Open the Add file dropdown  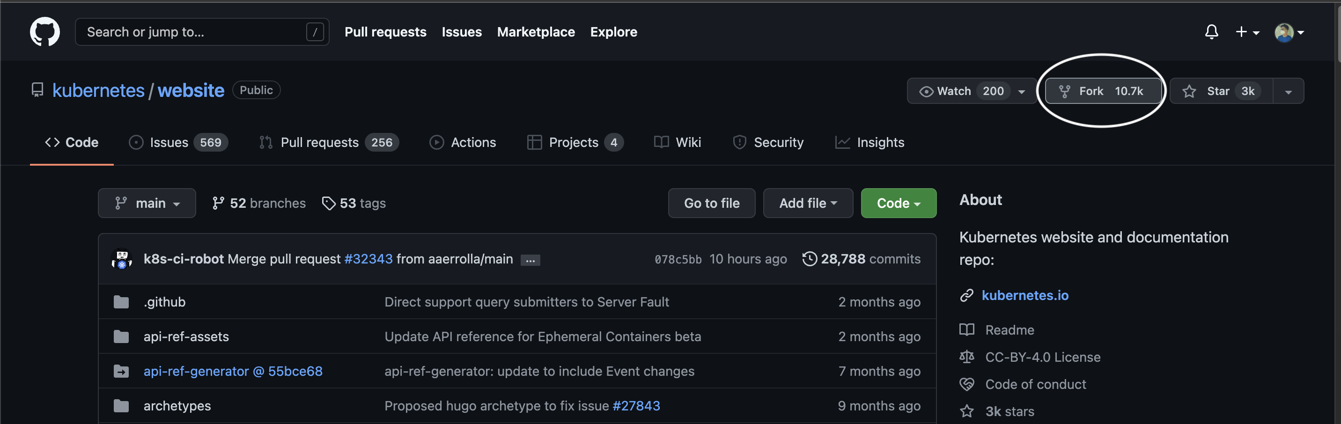point(808,203)
